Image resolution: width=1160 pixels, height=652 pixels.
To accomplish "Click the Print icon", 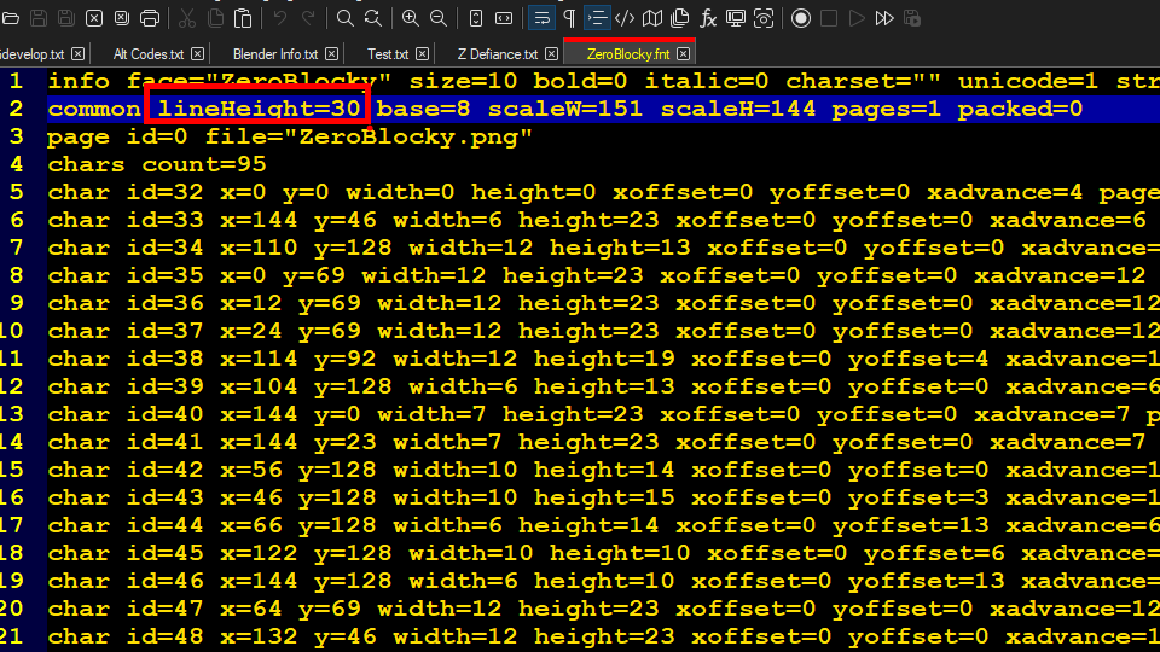I will pyautogui.click(x=149, y=19).
